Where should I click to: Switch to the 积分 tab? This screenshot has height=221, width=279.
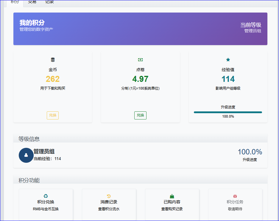[15, 2]
